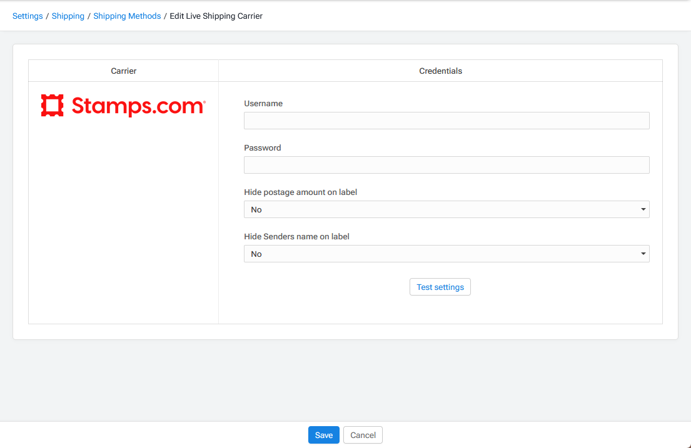
Task: Click the Password label
Action: 262,148
